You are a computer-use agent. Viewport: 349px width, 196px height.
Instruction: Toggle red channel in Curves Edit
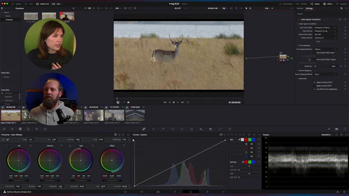tap(246, 139)
